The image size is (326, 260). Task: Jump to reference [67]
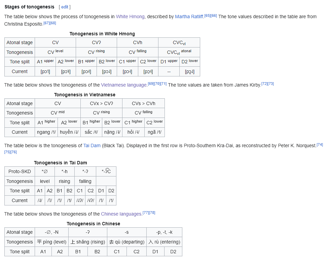click(46, 23)
